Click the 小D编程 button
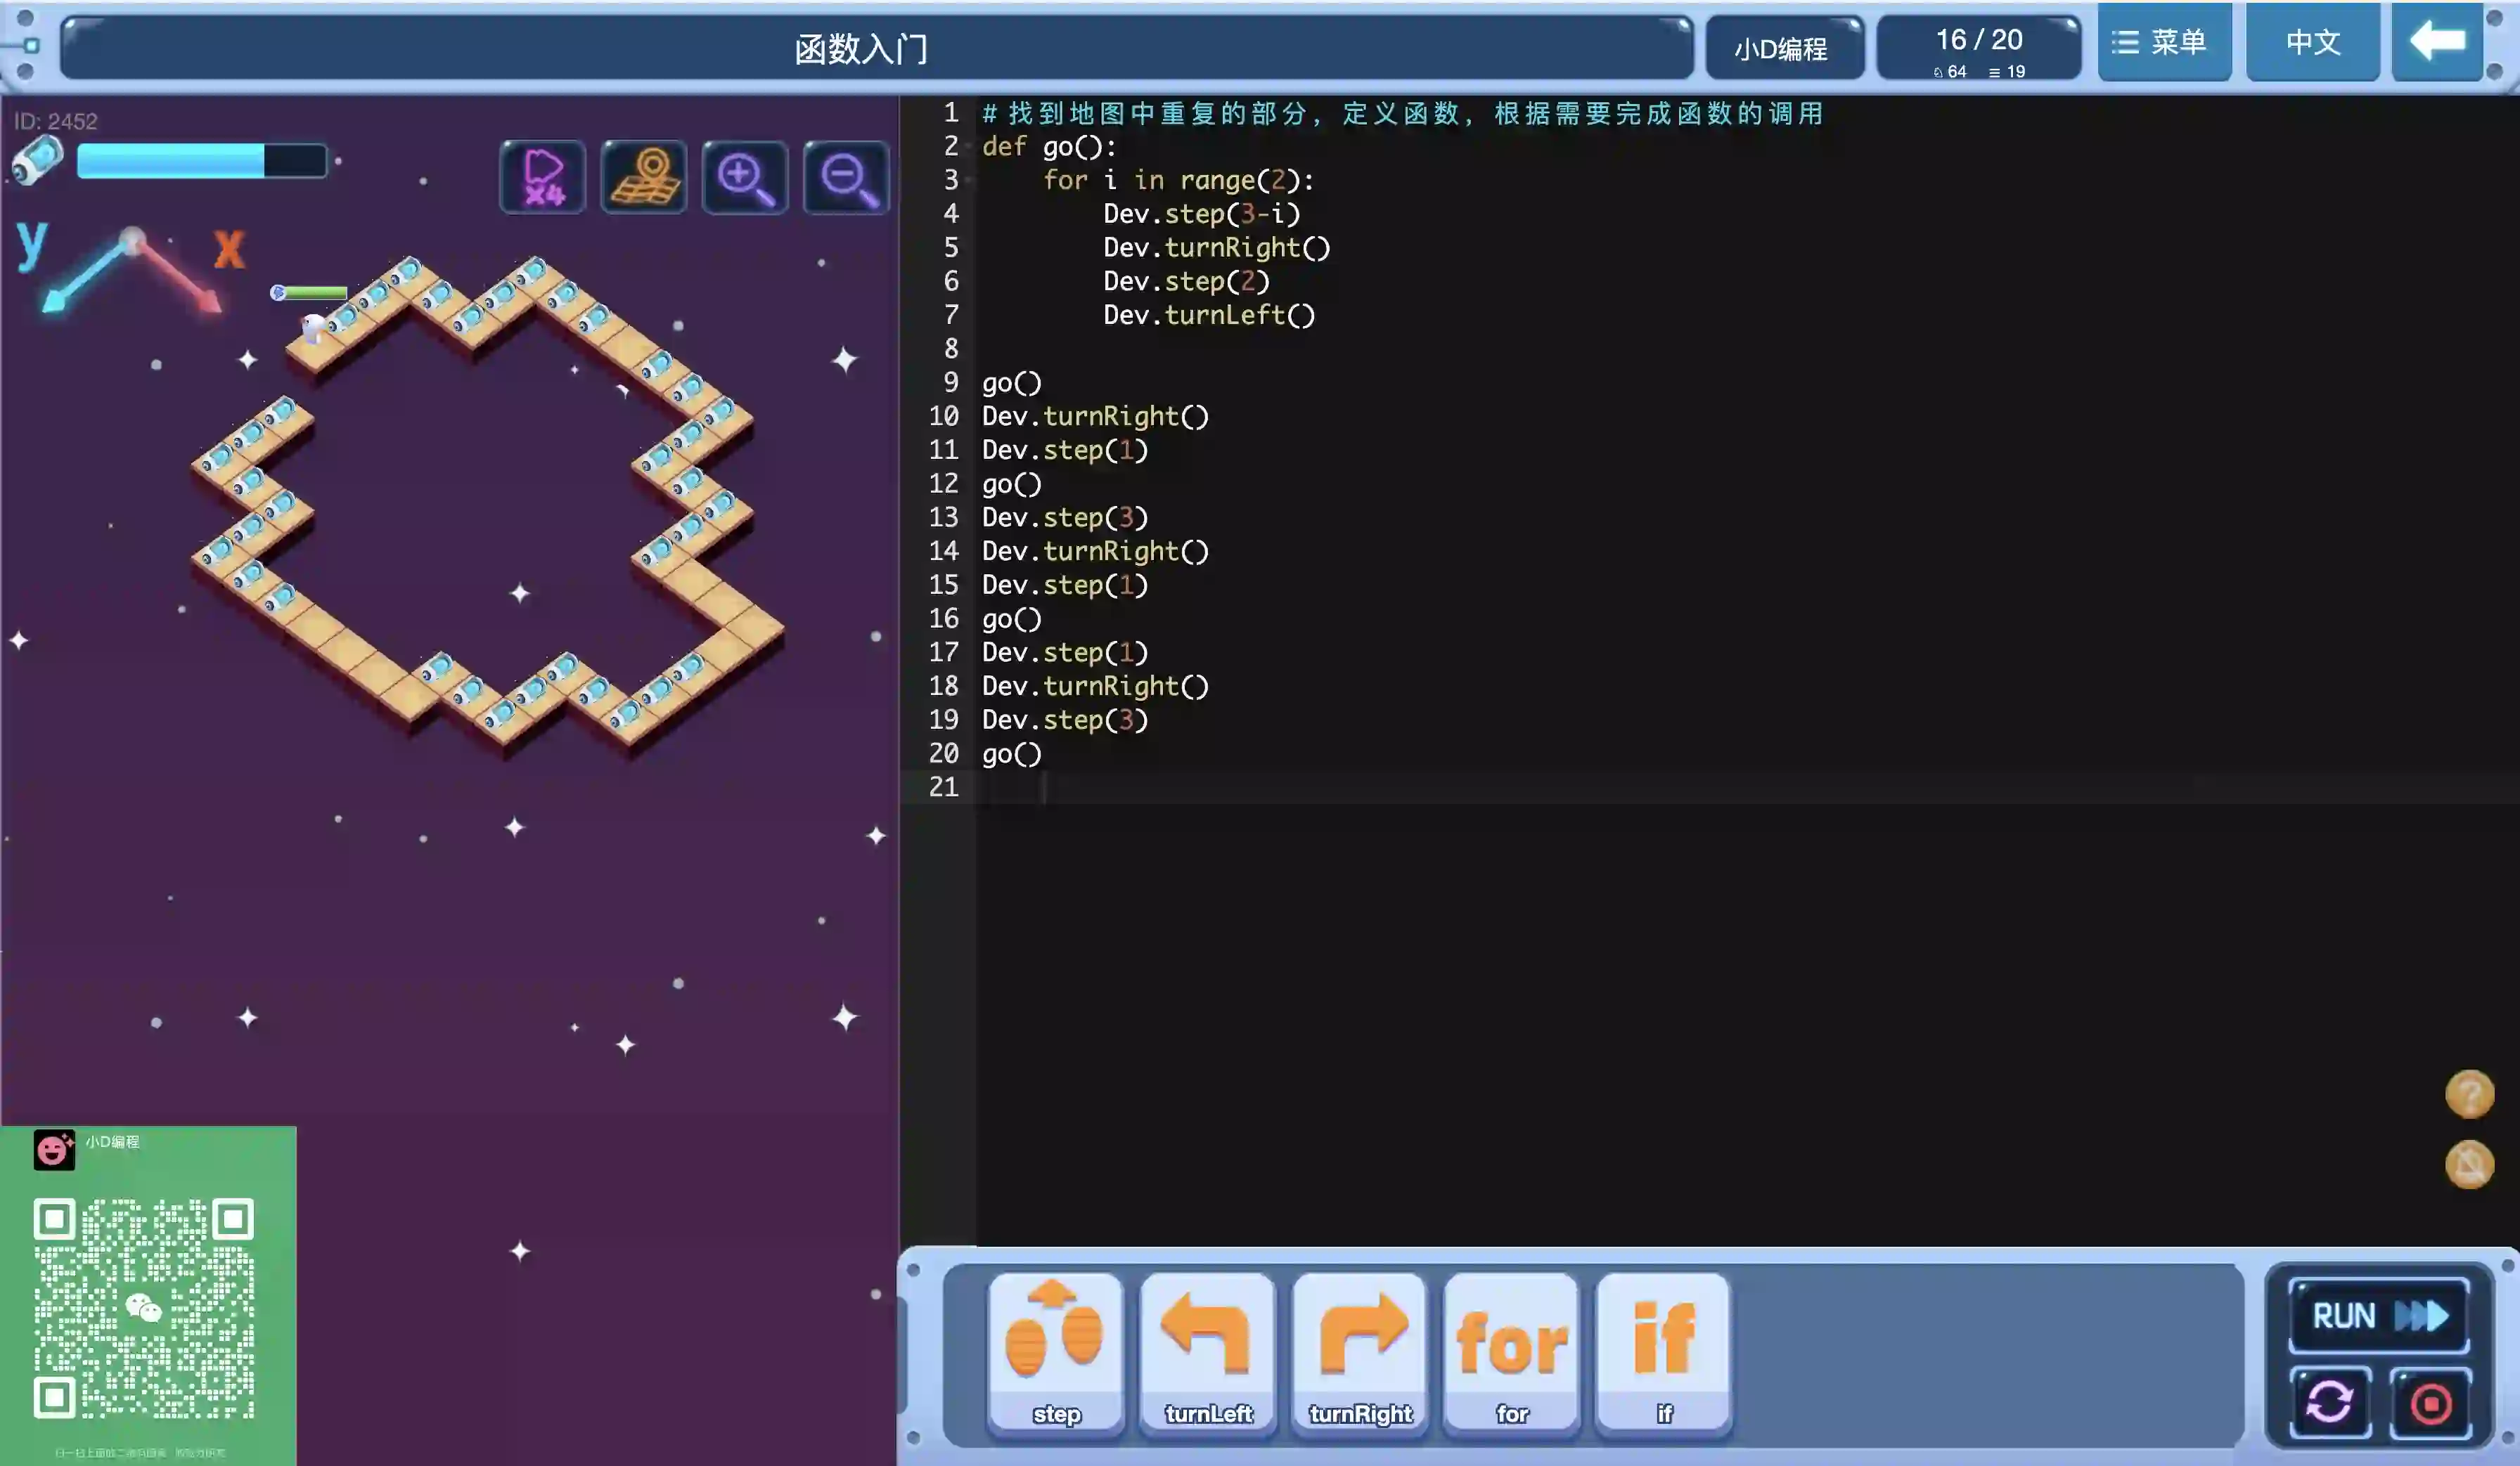This screenshot has width=2520, height=1466. click(1783, 48)
